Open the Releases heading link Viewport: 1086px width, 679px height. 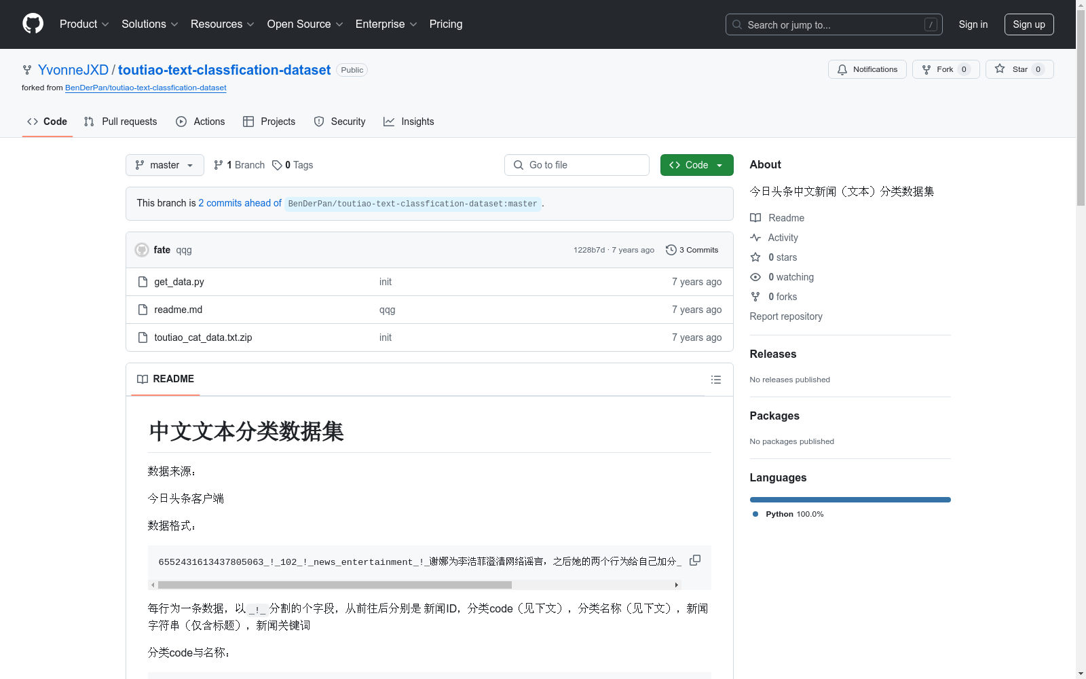(773, 354)
